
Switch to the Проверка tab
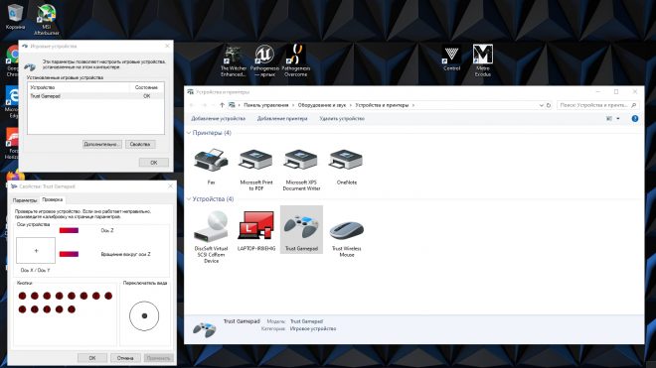click(x=53, y=199)
